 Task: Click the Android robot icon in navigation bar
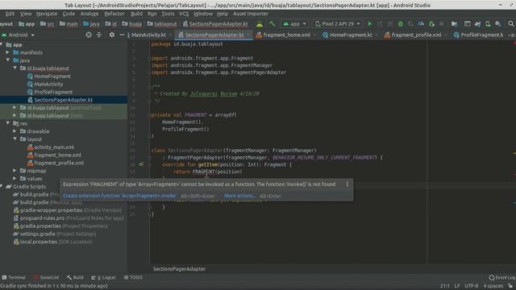(260, 23)
